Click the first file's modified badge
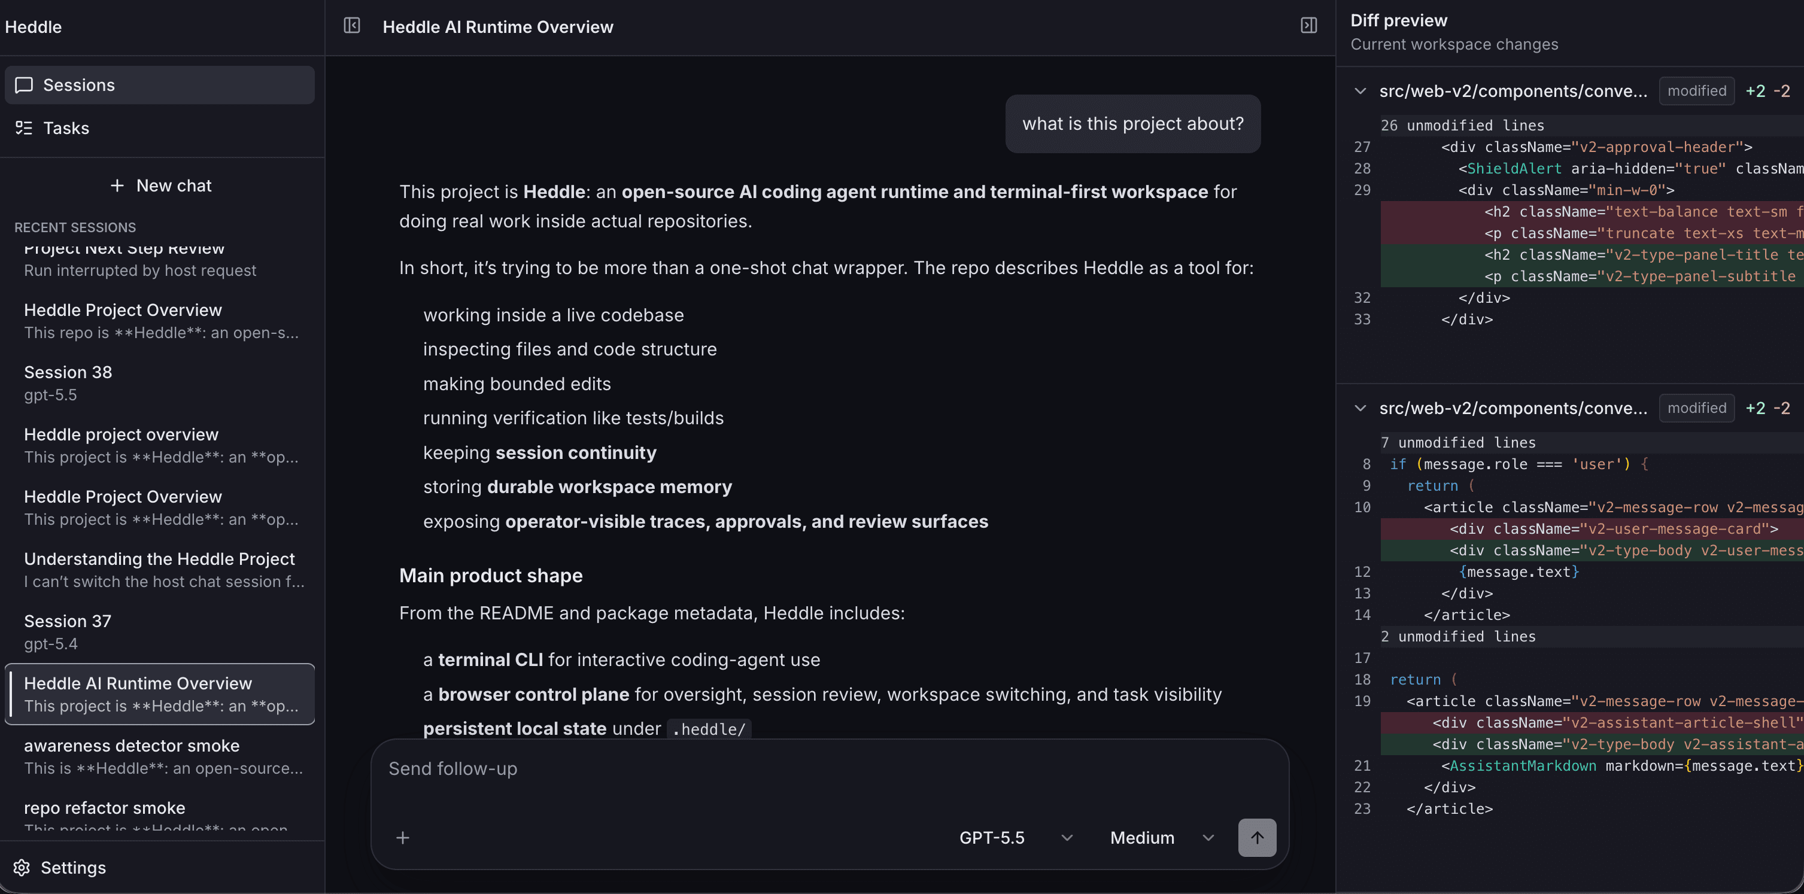Screen dimensions: 1804x894 point(1696,91)
